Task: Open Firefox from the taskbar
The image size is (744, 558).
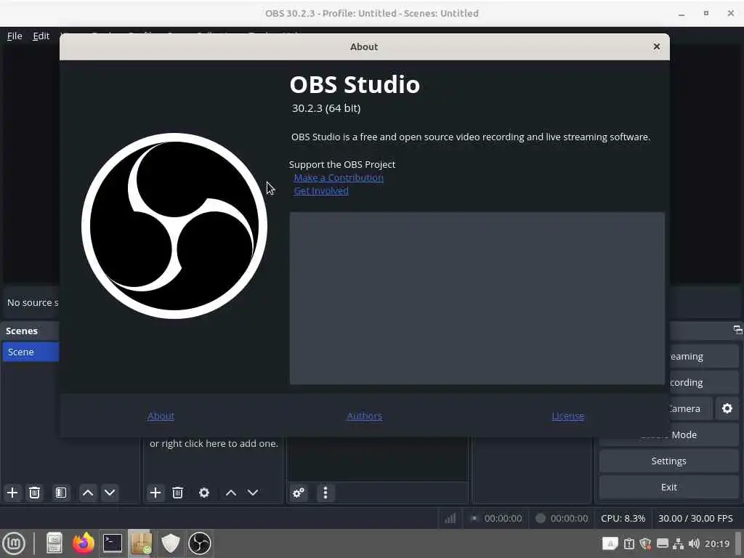Action: tap(84, 543)
